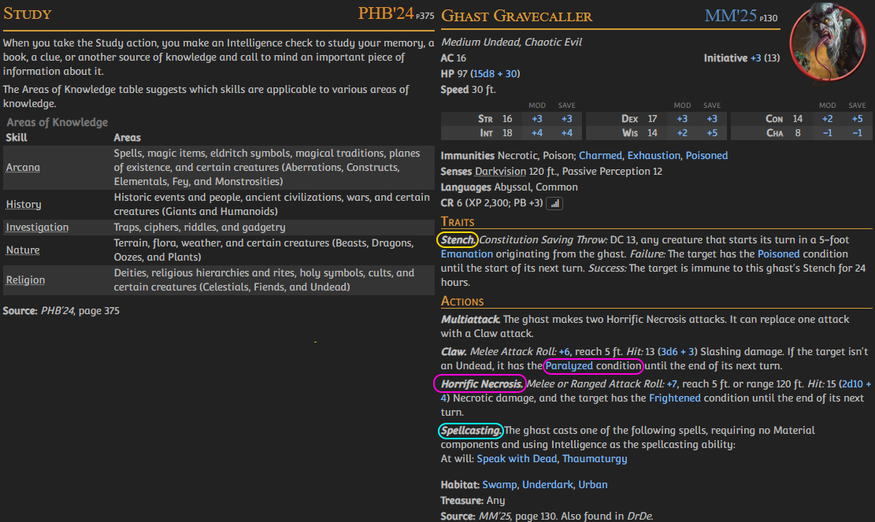Click the Investigation skill link
Viewport: 875px width, 522px height.
(x=37, y=227)
